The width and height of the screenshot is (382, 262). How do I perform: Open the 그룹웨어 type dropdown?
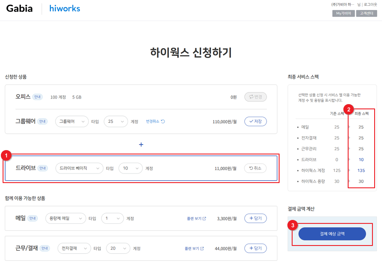[x=72, y=121]
